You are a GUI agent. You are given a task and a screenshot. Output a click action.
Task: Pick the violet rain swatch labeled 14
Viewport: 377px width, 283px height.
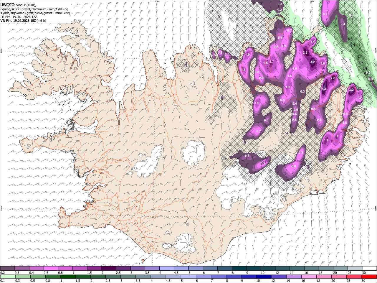294,277
